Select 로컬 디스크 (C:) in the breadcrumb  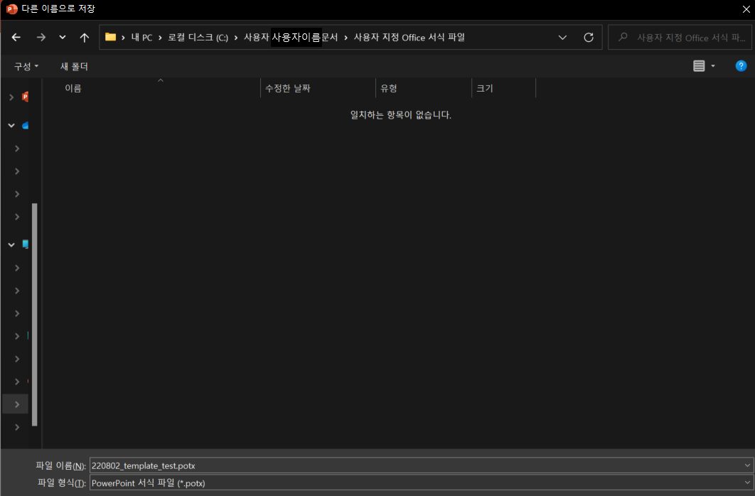(198, 38)
